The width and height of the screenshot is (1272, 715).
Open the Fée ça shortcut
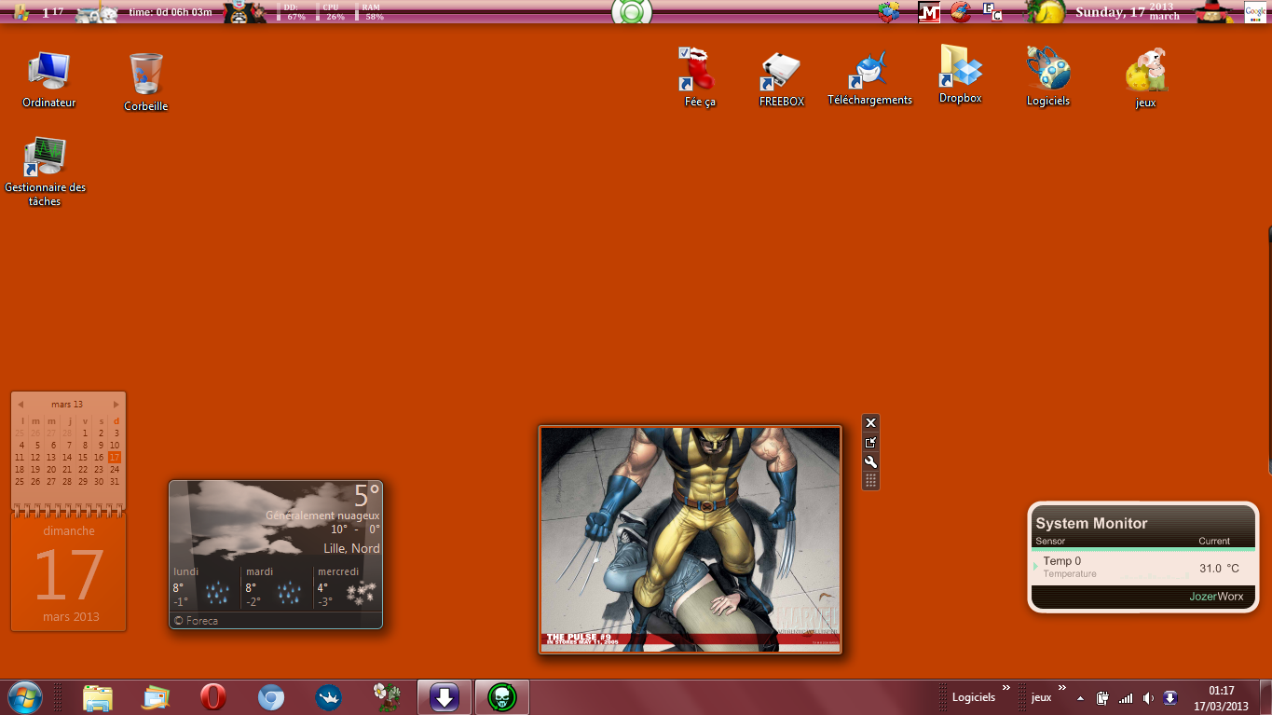tap(700, 77)
